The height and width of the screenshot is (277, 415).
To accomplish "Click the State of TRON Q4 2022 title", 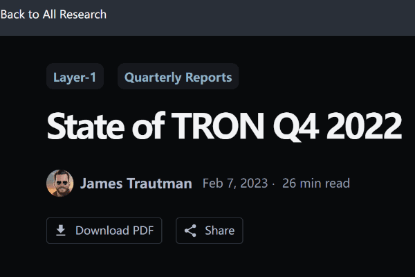I will [224, 126].
